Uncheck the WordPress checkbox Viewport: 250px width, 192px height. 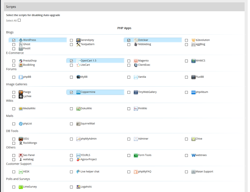(14, 40)
